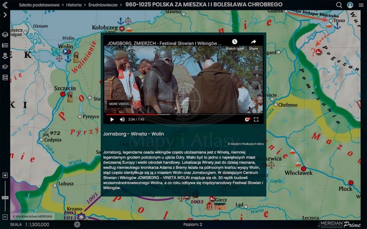Image resolution: width=367 pixels, height=229 pixels.
Task: Click the MORE VIDEOS button
Action: [119, 104]
